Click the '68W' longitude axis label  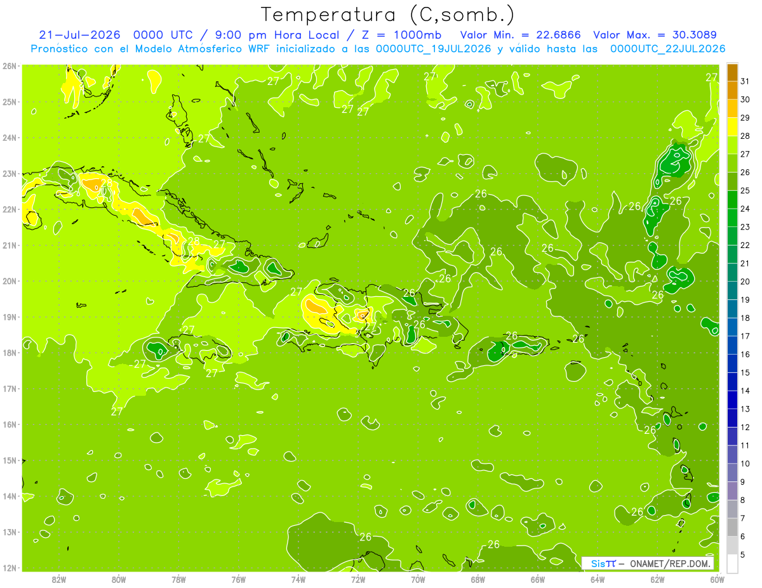478,579
